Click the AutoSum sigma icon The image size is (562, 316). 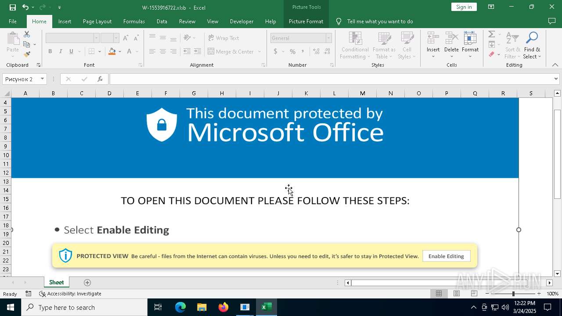[492, 34]
